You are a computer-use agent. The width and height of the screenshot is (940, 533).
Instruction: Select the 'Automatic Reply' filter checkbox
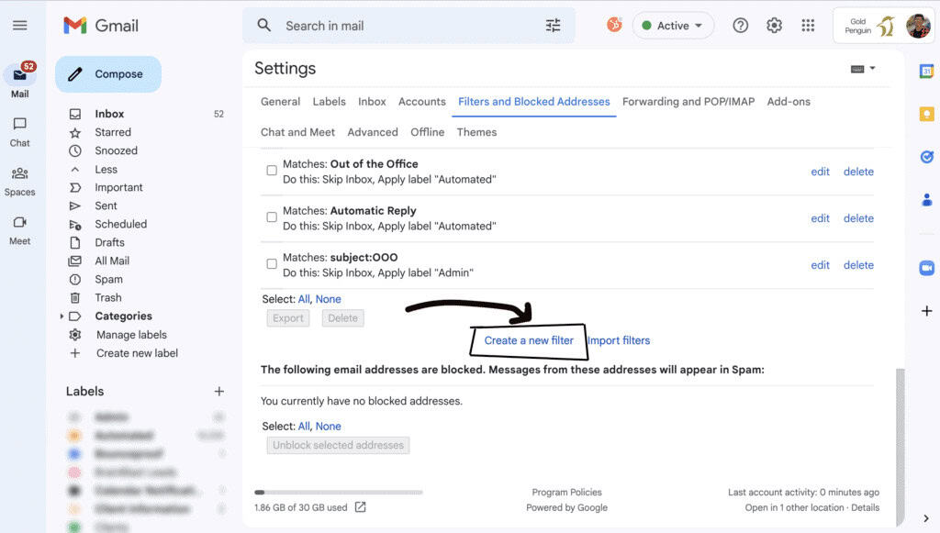(272, 217)
